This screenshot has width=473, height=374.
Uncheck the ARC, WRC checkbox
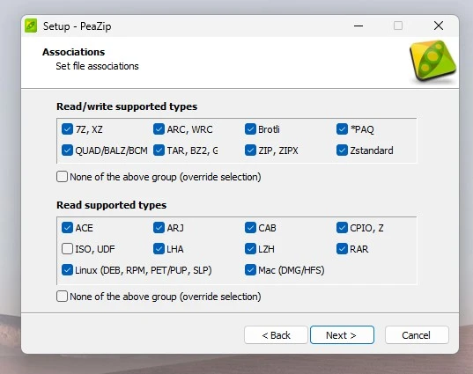159,129
